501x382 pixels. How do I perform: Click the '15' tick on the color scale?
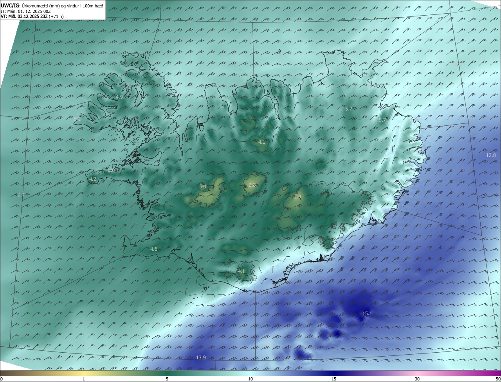coord(334,379)
